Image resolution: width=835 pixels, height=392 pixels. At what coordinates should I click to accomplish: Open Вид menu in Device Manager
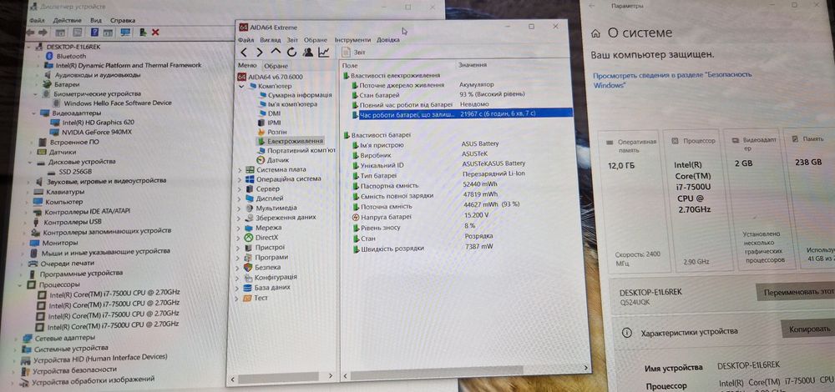pos(96,20)
